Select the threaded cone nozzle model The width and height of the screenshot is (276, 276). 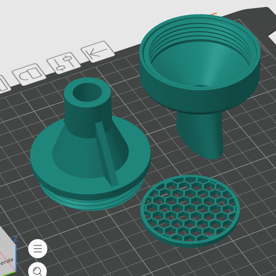click(90, 144)
